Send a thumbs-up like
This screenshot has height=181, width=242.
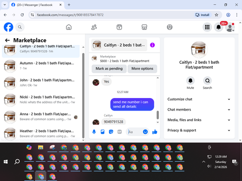tap(155, 132)
